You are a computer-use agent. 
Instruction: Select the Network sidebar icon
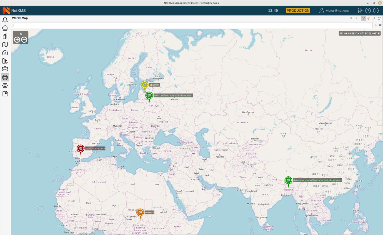(5, 28)
